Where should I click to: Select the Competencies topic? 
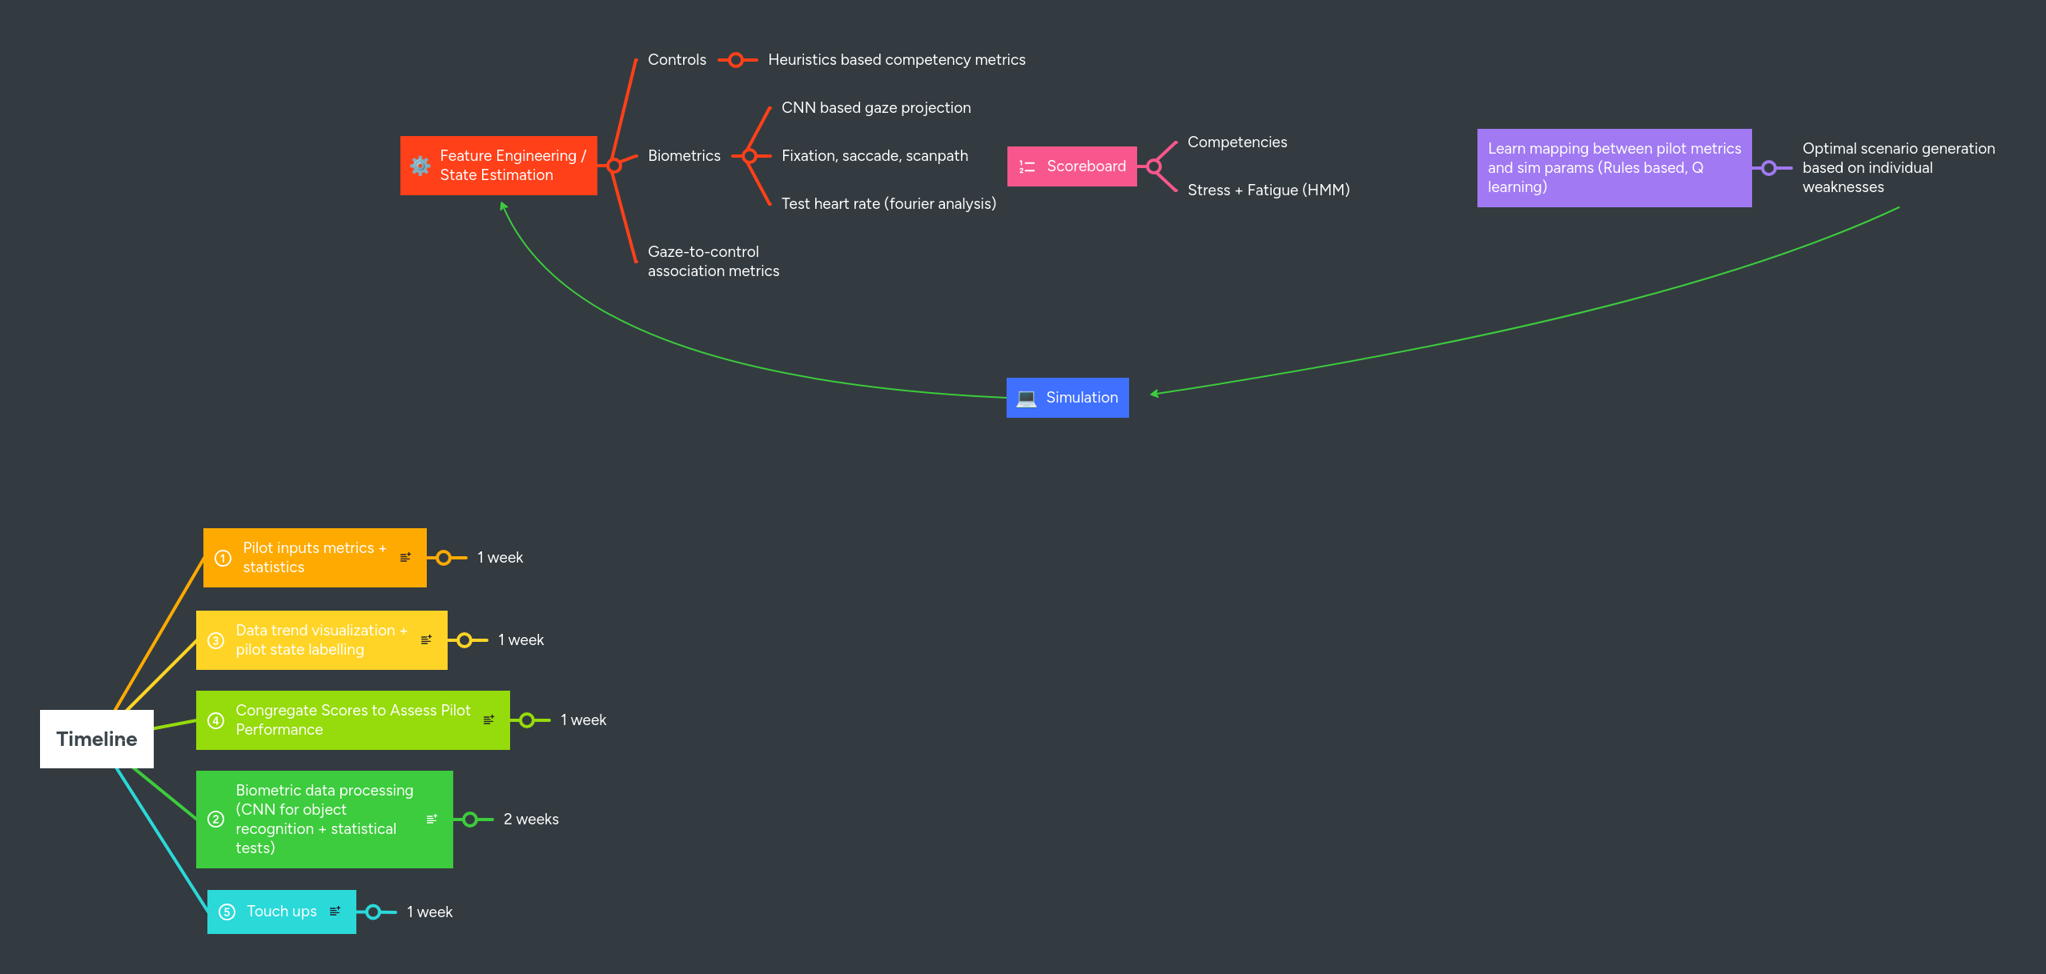(x=1237, y=142)
